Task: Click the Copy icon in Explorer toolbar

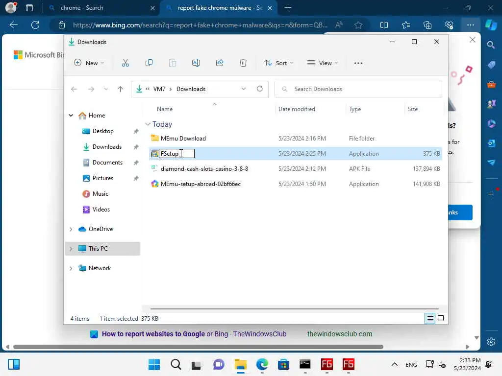Action: pyautogui.click(x=149, y=63)
